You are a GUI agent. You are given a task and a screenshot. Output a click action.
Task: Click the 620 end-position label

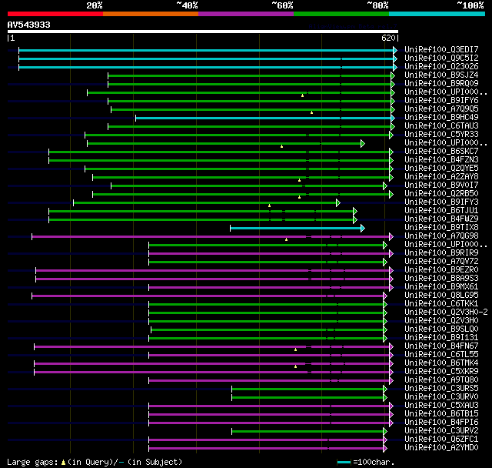click(388, 38)
